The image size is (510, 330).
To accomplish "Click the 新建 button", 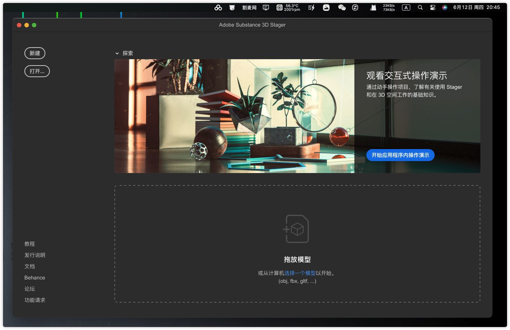I will pyautogui.click(x=35, y=53).
